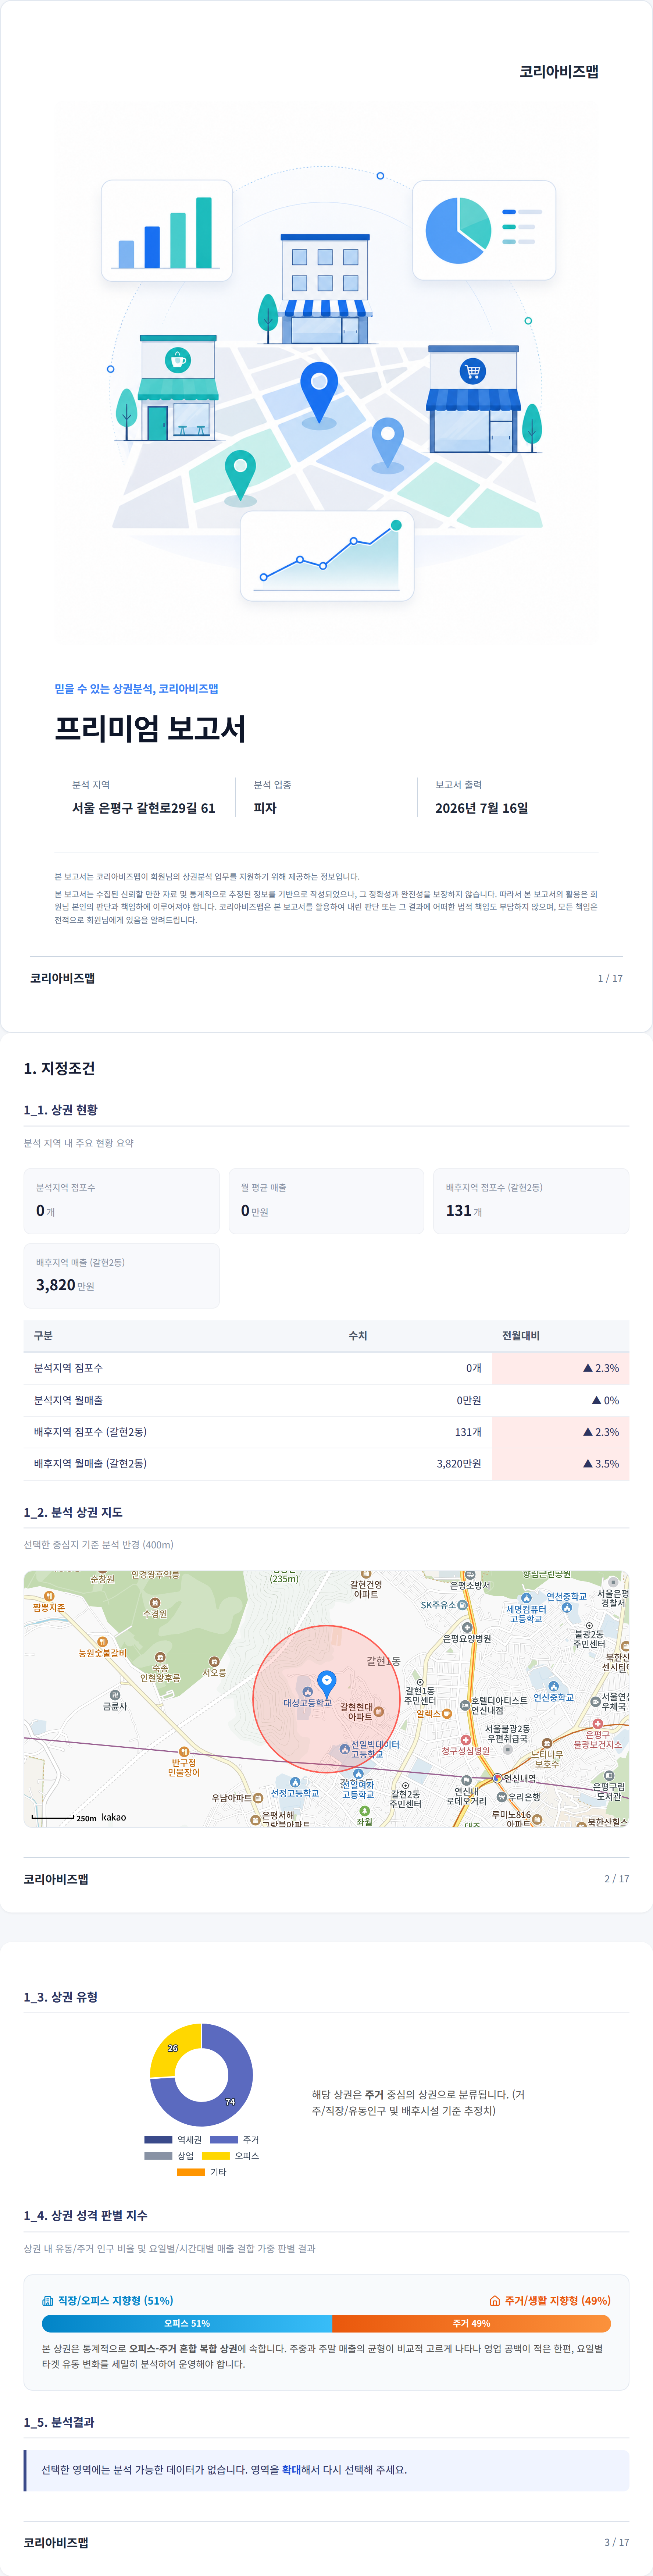653x2576 pixels.
Task: Click the 월 평균 매출 summary card
Action: (326, 1200)
